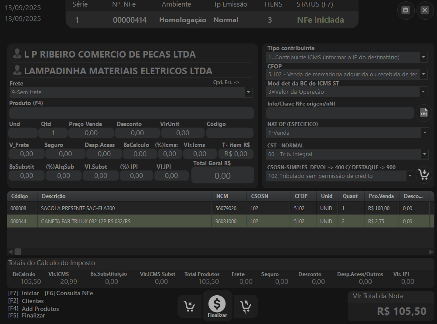
Task: Click the XML file import icon
Action: pyautogui.click(x=423, y=113)
